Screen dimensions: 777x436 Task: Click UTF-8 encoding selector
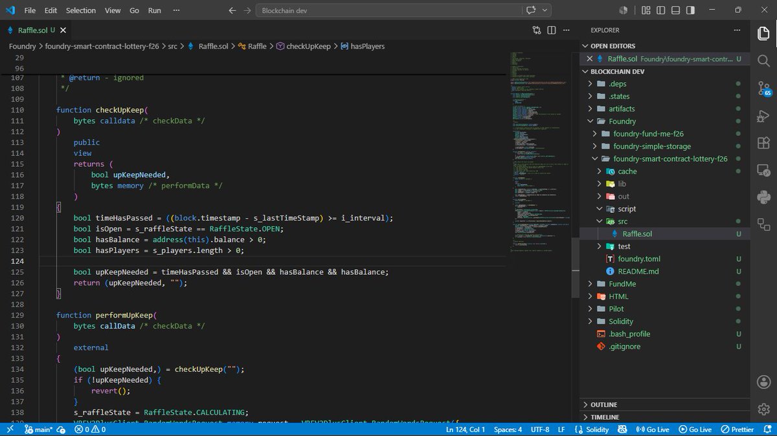[x=540, y=430]
